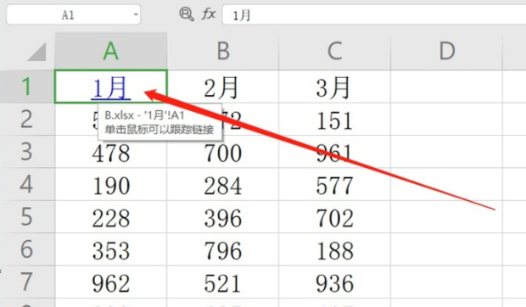
Task: Click the zoom magnifier icon beside fx
Action: [187, 14]
